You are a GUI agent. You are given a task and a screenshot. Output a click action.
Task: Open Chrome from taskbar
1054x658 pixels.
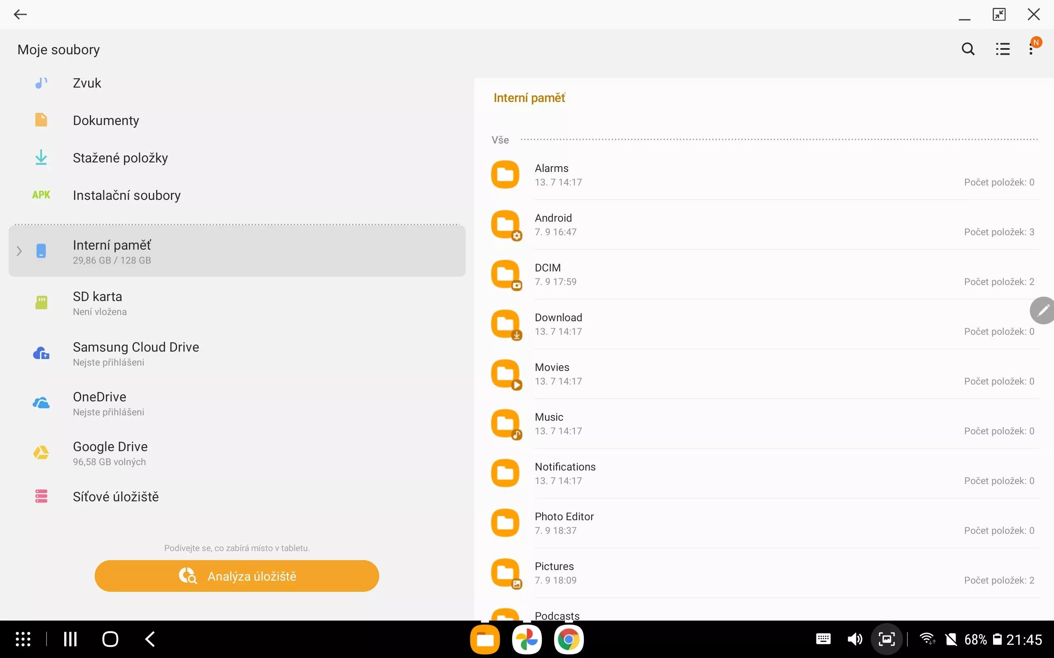[x=568, y=639]
